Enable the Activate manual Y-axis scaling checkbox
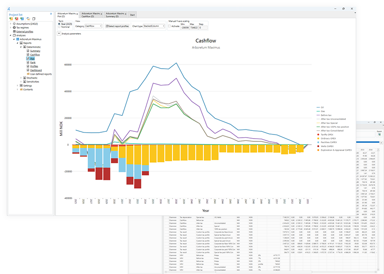Image resolution: width=384 pixels, height=274 pixels. pyautogui.click(x=170, y=26)
